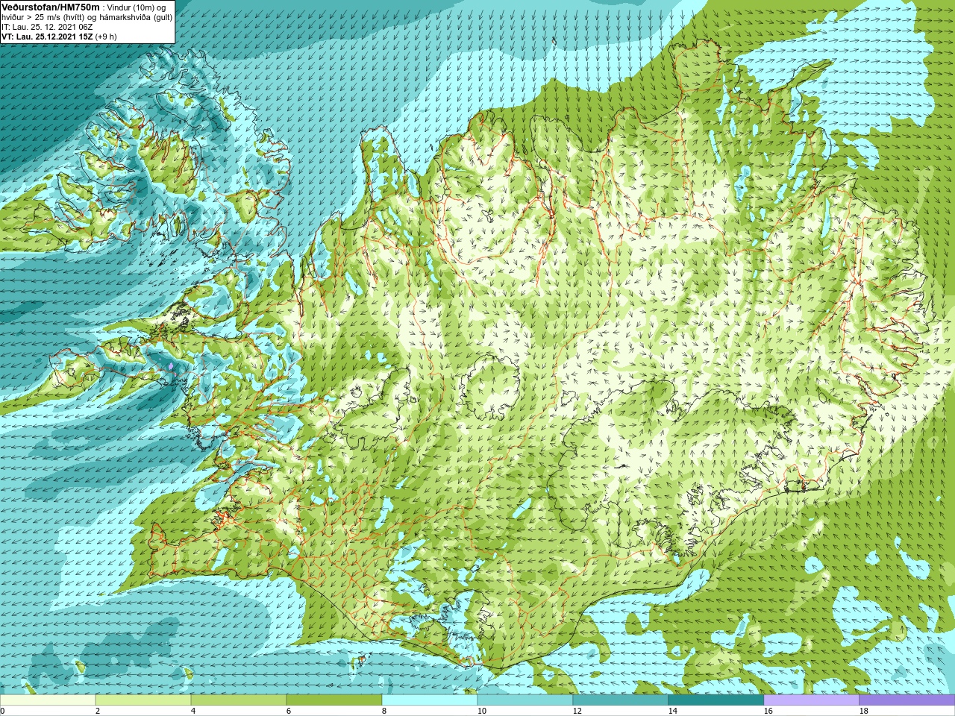Click the legend label '8'
955x716 pixels.
coord(383,711)
